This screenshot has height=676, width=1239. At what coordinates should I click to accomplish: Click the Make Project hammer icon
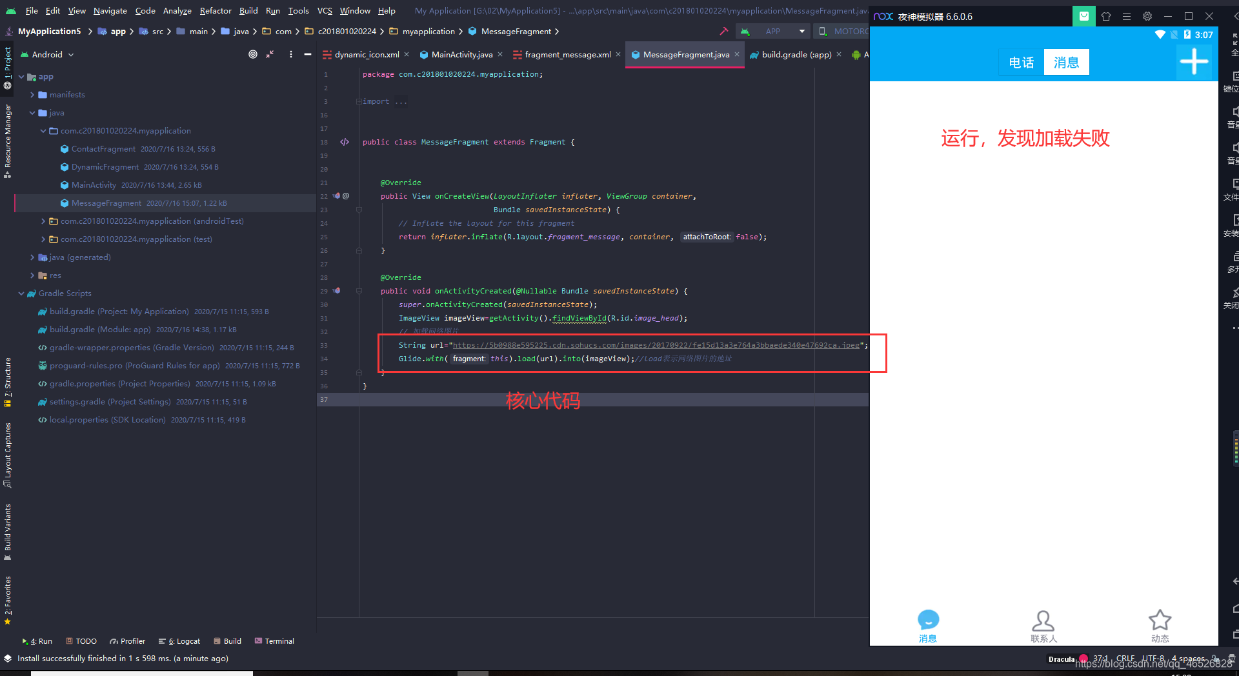723,31
